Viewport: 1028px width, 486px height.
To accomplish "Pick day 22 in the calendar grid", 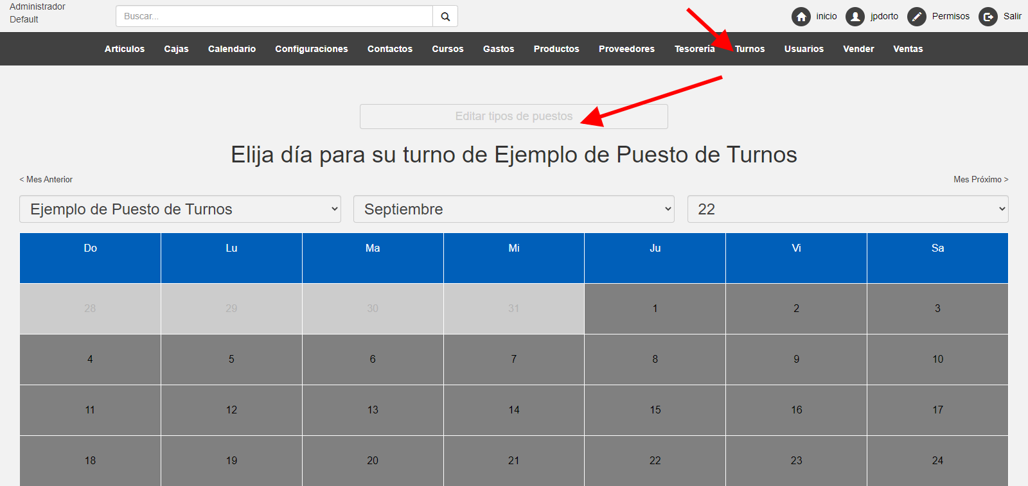I will (x=655, y=460).
